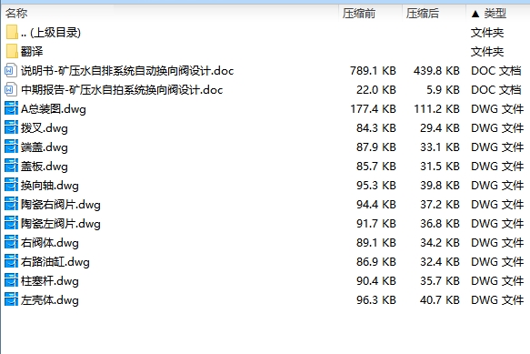530x354 pixels.
Task: Click the A总装图.dwg file icon
Action: 11,108
